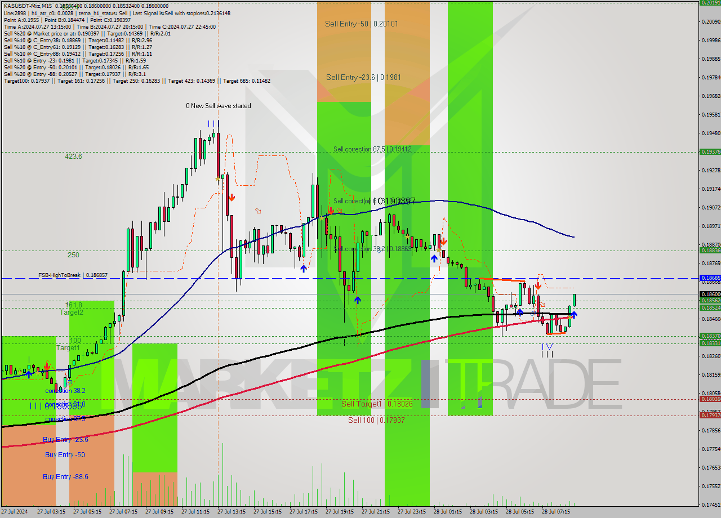The image size is (721, 518).
Task: Click the '27 Jul 09:15' time axis label
Action: [x=159, y=512]
